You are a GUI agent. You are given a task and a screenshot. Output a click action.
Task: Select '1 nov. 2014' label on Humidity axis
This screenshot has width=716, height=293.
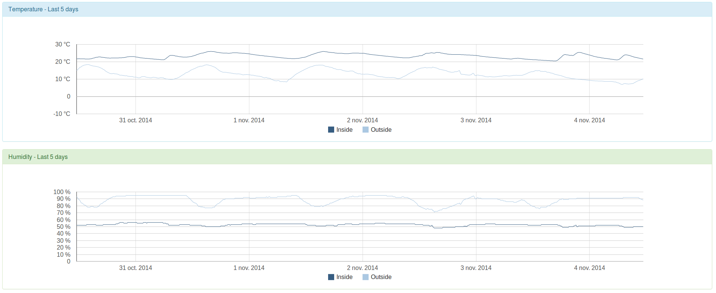(249, 268)
